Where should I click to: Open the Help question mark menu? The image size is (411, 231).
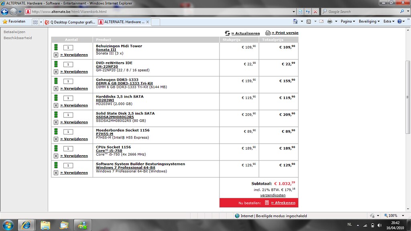(401, 22)
